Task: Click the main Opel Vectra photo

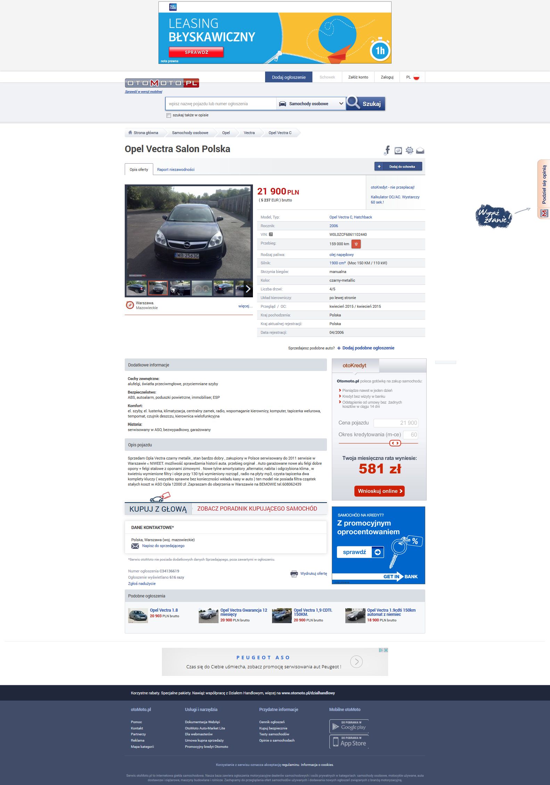Action: pyautogui.click(x=189, y=232)
